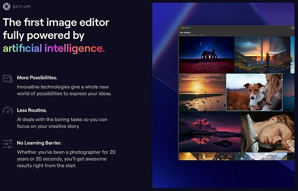Click the Less Routine speedometer icon
This screenshot has width=298, height=191.
pyautogui.click(x=8, y=111)
